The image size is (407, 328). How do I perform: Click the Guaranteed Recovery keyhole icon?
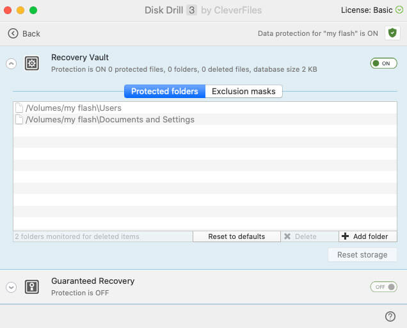[31, 287]
